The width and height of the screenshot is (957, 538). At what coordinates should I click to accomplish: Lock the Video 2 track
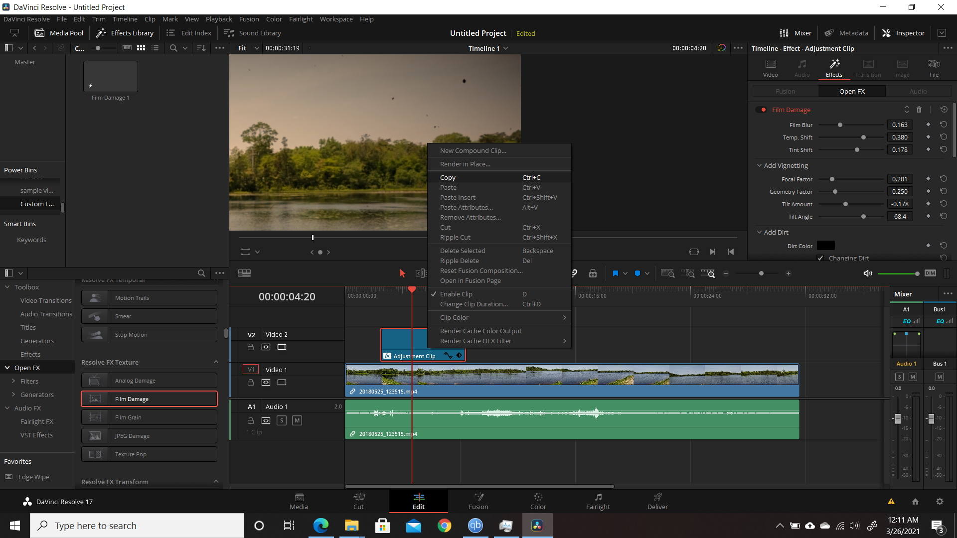[x=251, y=347]
